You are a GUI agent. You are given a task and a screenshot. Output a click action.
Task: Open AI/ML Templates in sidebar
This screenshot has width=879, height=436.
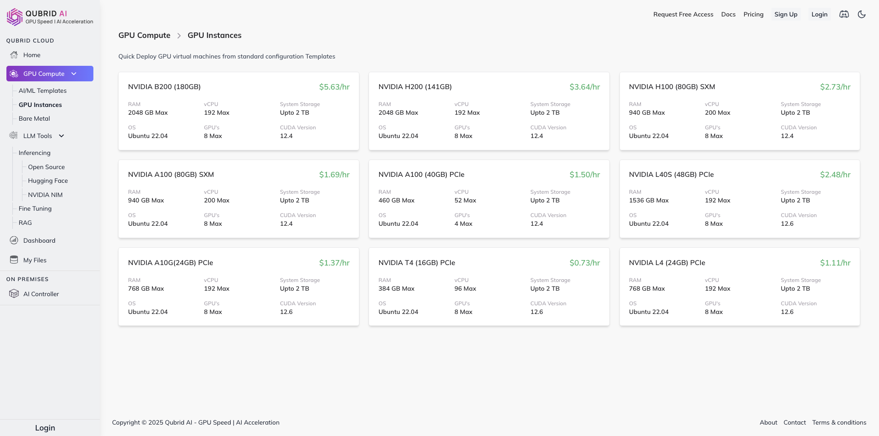coord(43,90)
